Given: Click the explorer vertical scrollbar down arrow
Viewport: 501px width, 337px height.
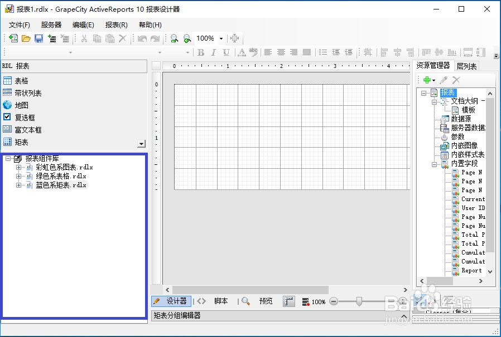Looking at the screenshot, I should click(490, 272).
